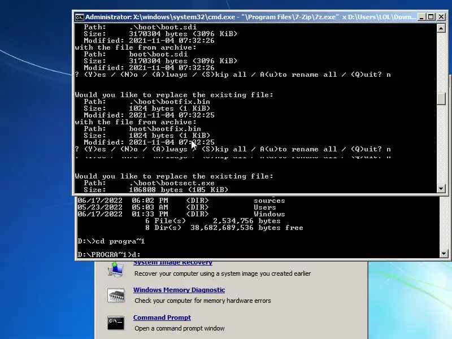
Task: Click the scrollbar thumb in front cmd window
Action: (x=441, y=99)
